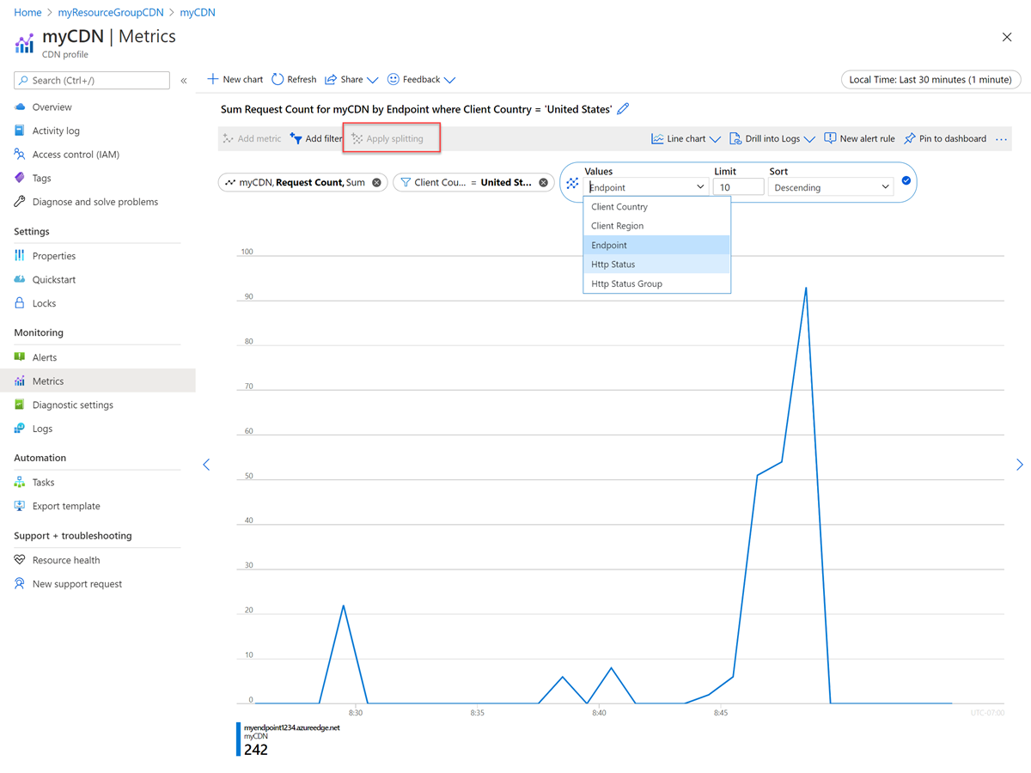Viewport: 1031px width, 773px height.
Task: Choose Endpoint in the values list
Action: 656,246
